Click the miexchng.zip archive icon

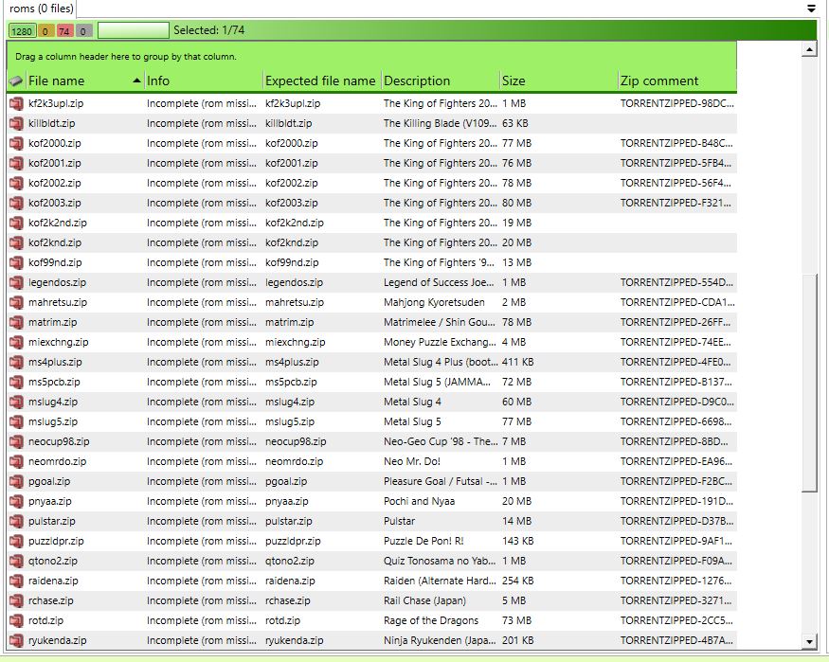[16, 342]
